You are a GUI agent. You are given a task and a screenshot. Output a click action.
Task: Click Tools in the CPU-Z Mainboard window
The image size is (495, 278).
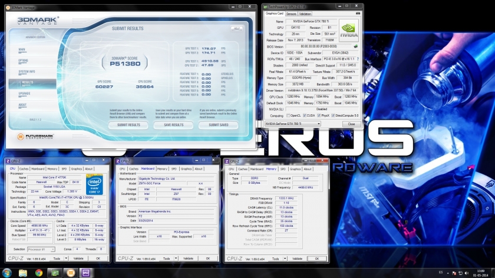pos(166,259)
